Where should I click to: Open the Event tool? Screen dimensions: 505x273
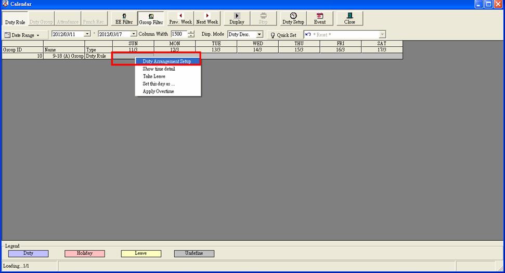(x=320, y=19)
